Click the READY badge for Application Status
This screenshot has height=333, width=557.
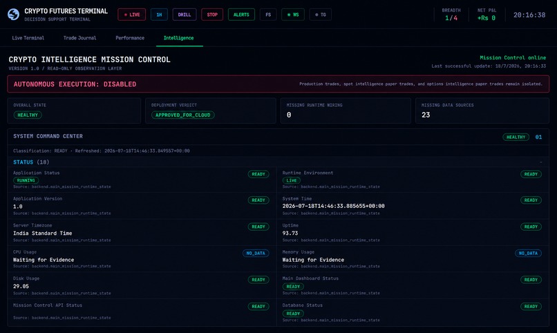pos(258,174)
